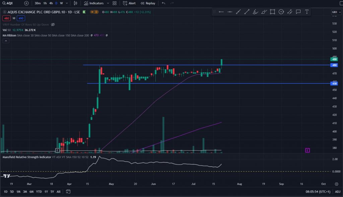Start bar Replay mode
Image resolution: width=343 pixels, height=197 pixels.
pyautogui.click(x=148, y=3)
